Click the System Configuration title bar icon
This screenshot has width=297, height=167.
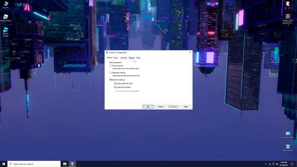coord(107,52)
